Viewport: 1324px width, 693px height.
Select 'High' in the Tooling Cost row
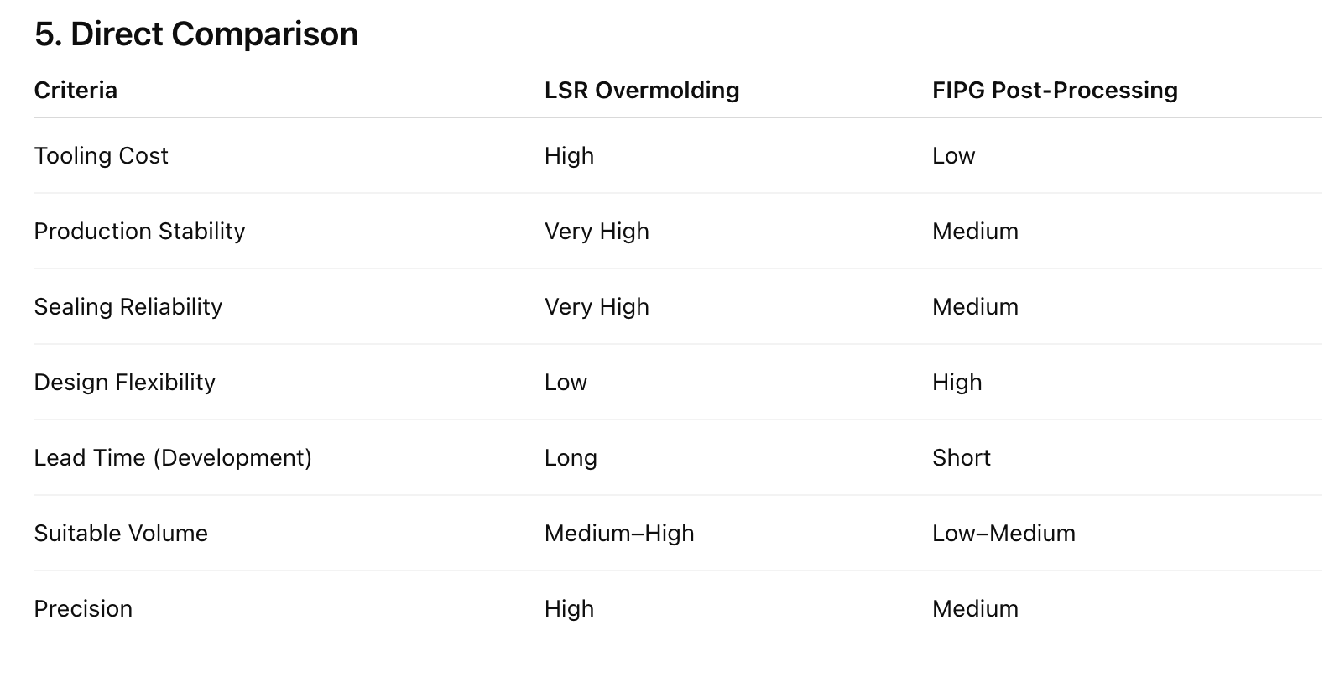(569, 156)
